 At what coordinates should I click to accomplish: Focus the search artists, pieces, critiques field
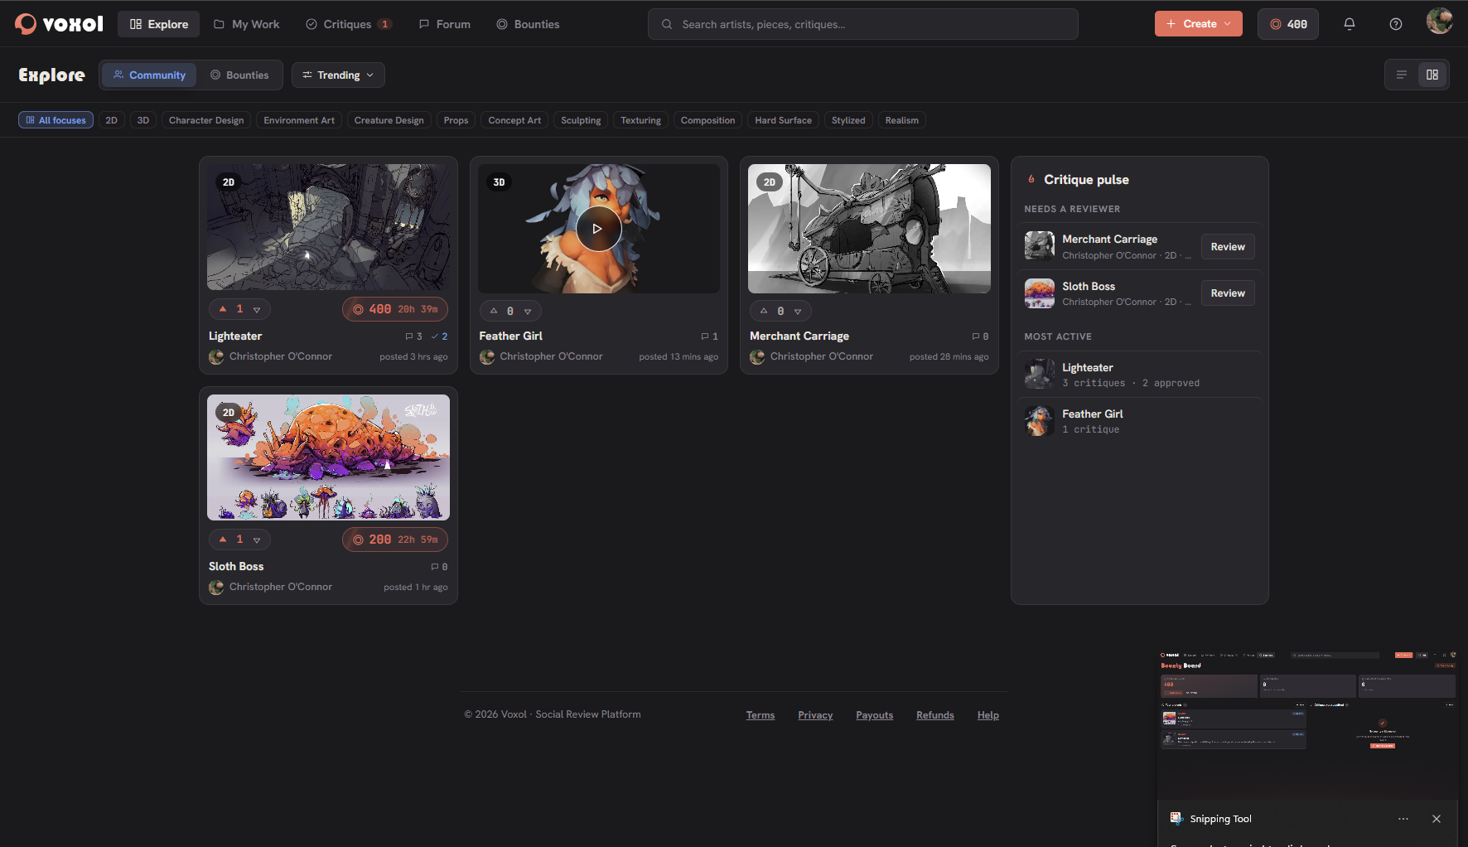[863, 24]
